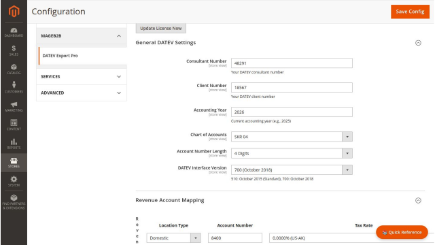Open the Catalog sidebar menu
435x245 pixels.
click(x=14, y=69)
